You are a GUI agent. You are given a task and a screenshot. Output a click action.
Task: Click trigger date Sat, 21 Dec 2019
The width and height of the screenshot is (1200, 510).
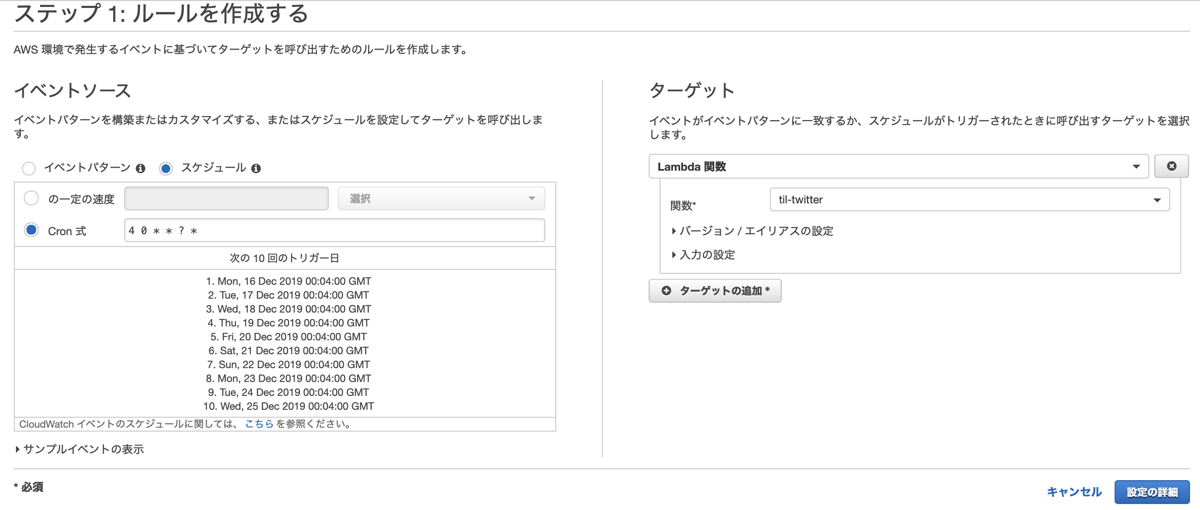(x=289, y=351)
